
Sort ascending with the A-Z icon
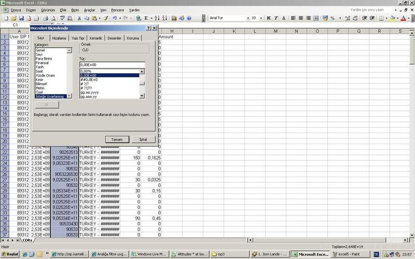click(x=157, y=18)
